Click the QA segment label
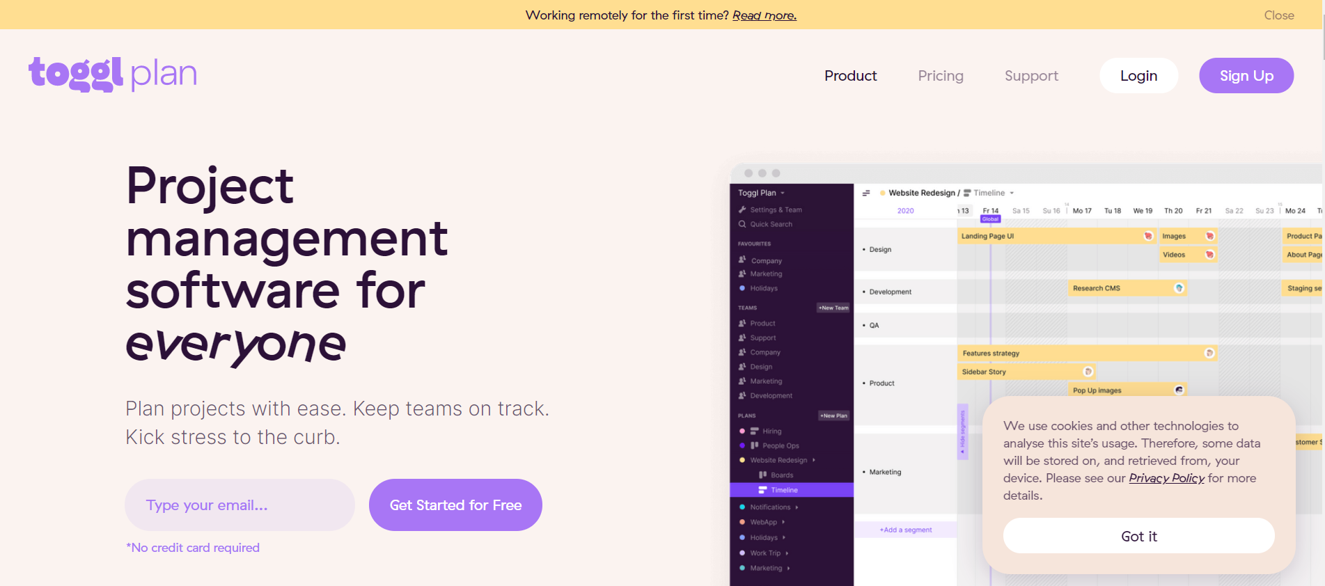The width and height of the screenshot is (1325, 586). (874, 325)
